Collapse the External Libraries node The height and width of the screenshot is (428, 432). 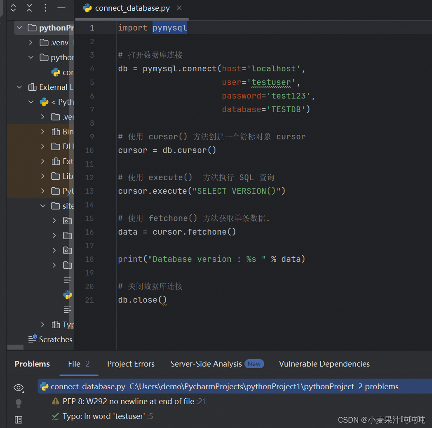tap(19, 87)
